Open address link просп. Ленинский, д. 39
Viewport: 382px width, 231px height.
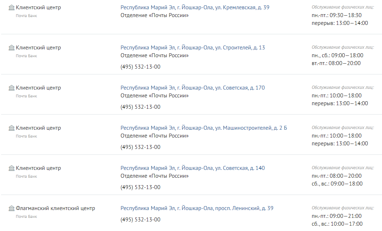[x=197, y=208]
